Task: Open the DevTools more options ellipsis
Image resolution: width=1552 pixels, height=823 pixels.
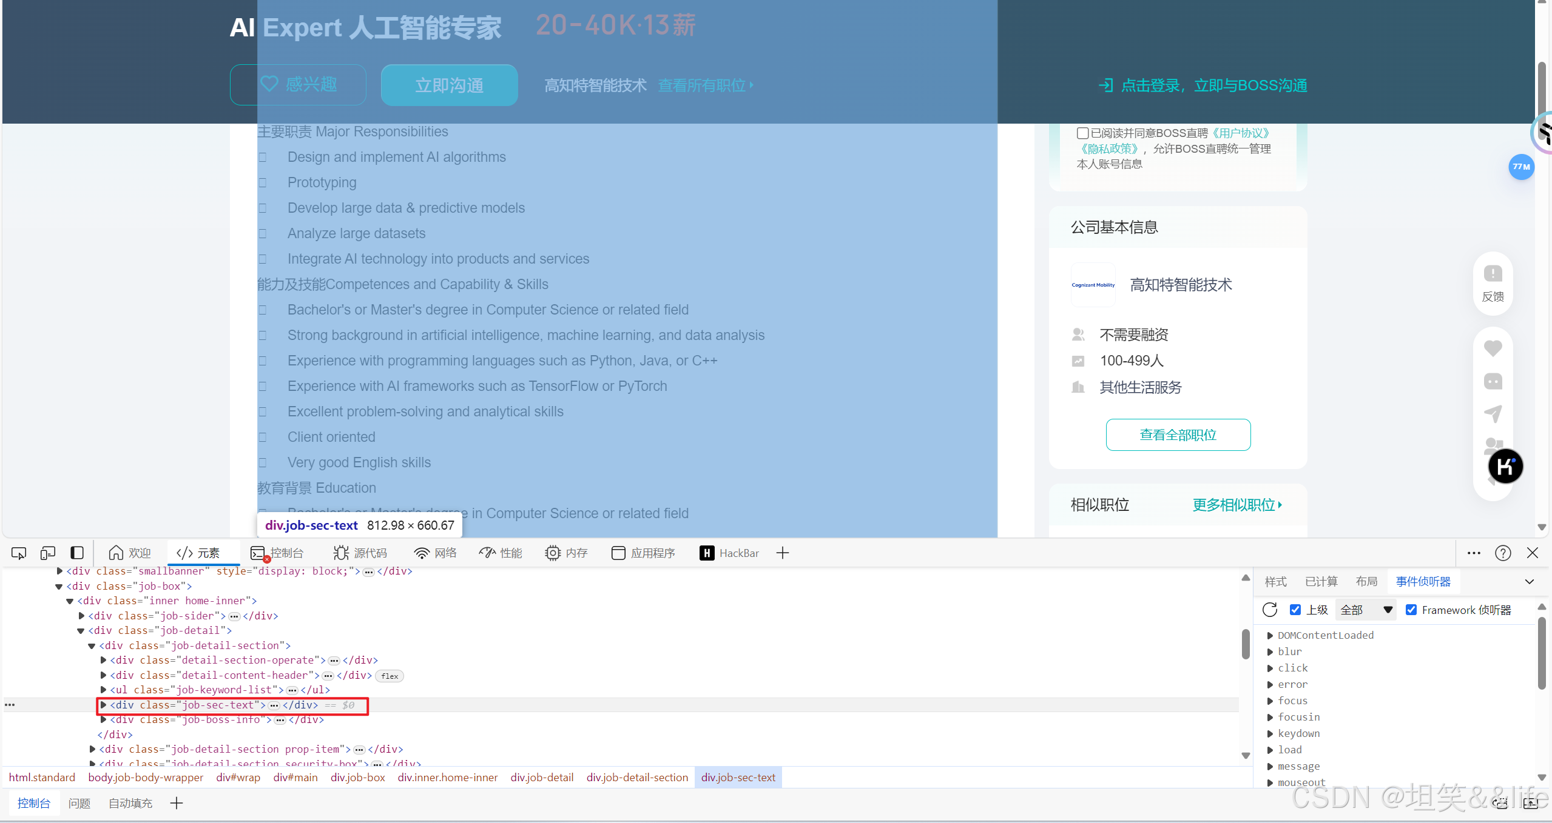Action: [1474, 553]
